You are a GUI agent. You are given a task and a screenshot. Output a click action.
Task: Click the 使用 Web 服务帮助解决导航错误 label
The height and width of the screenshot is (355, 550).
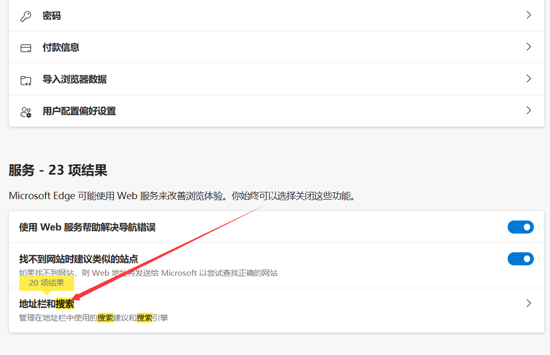87,227
